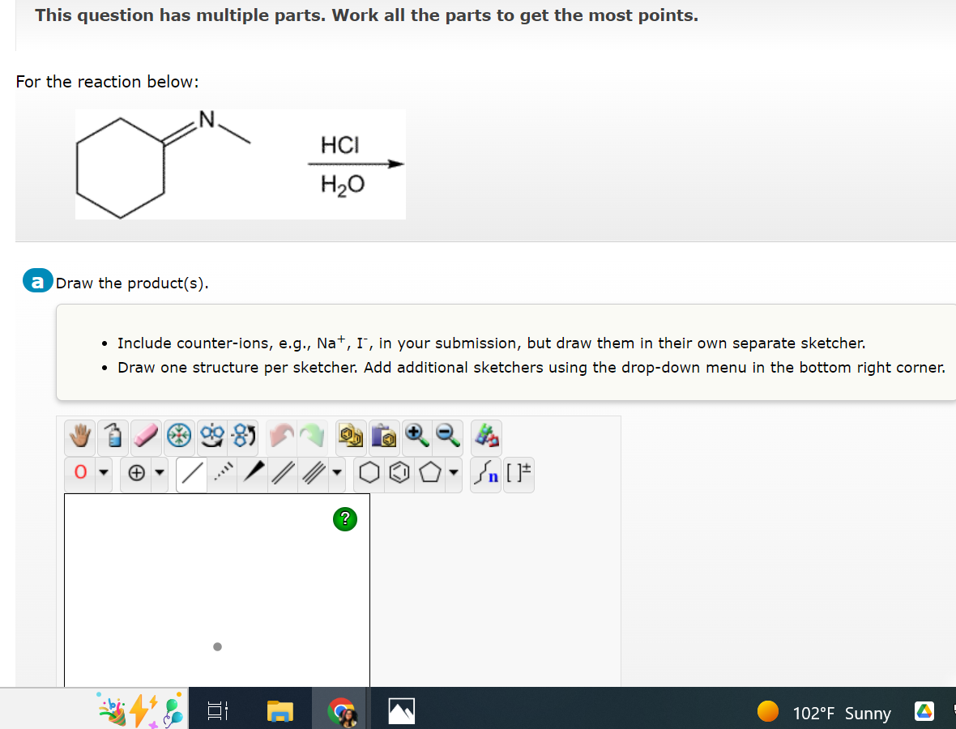This screenshot has width=956, height=729.
Task: Click the center structure snowflake icon
Action: click(179, 437)
